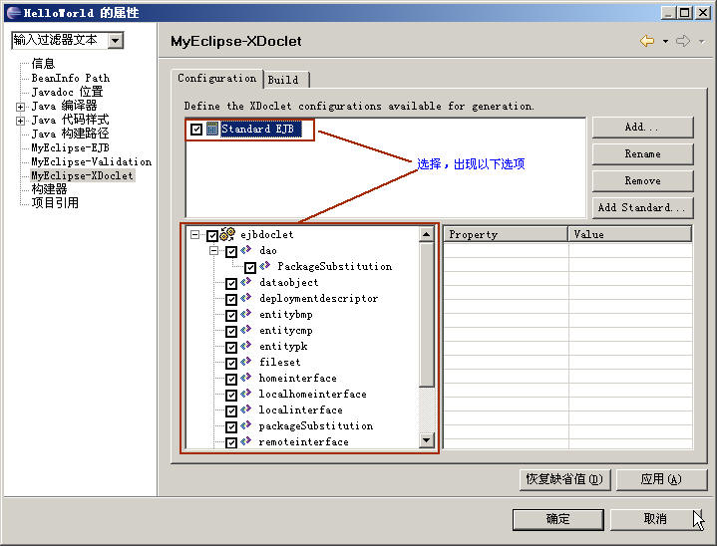Toggle the entitycmp checkbox
This screenshot has height=546, width=717.
(x=231, y=331)
